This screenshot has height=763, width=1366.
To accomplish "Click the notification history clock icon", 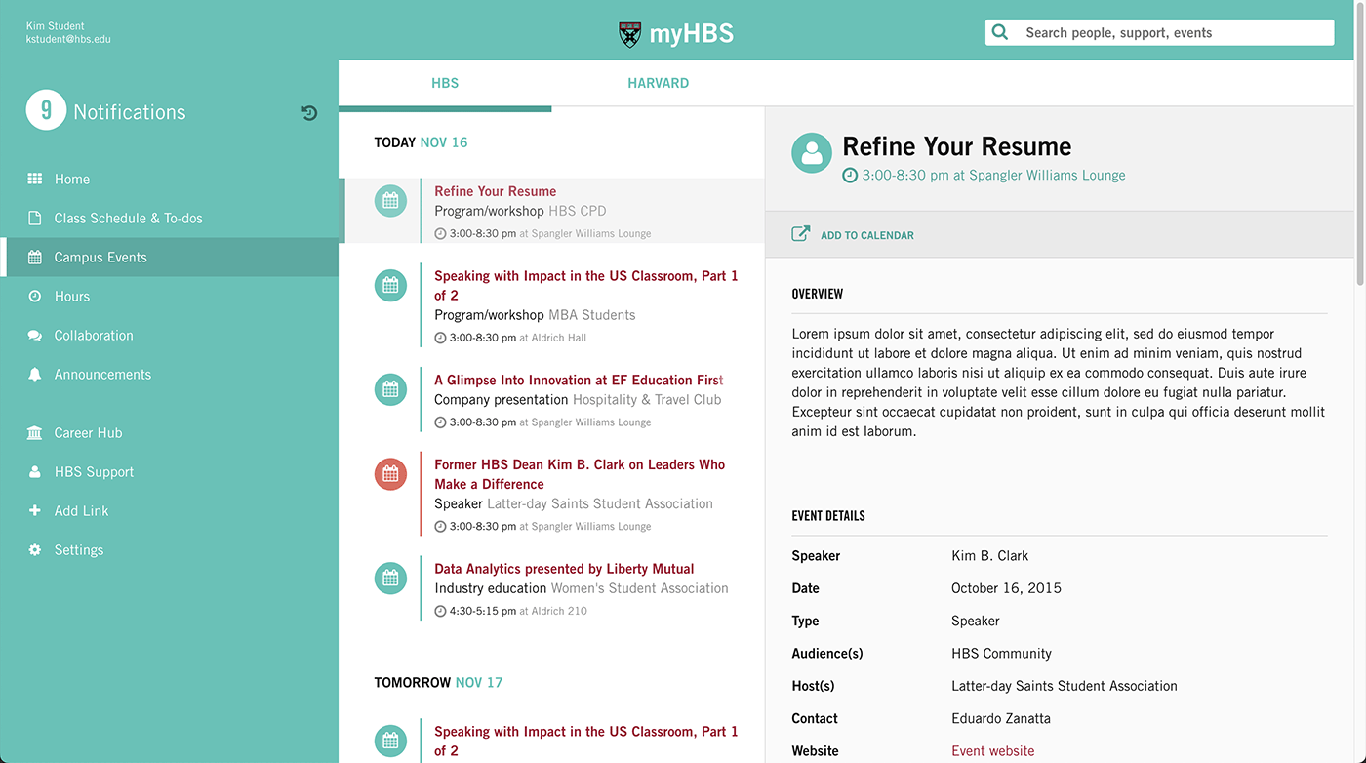I will pos(309,112).
